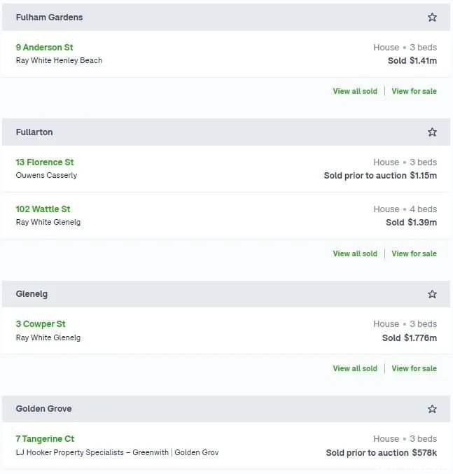View for sale in Glenelg
This screenshot has height=474, width=453.
click(x=414, y=368)
